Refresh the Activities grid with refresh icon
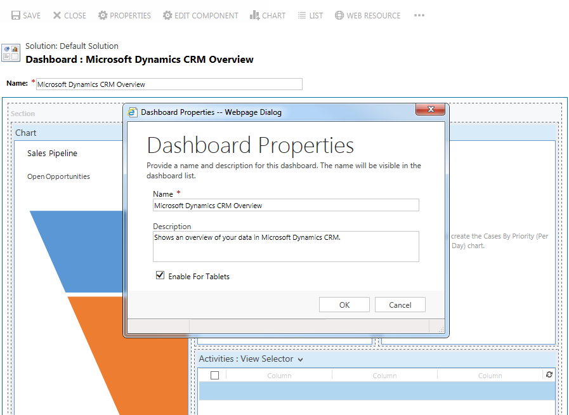The height and width of the screenshot is (415, 569). tap(549, 375)
